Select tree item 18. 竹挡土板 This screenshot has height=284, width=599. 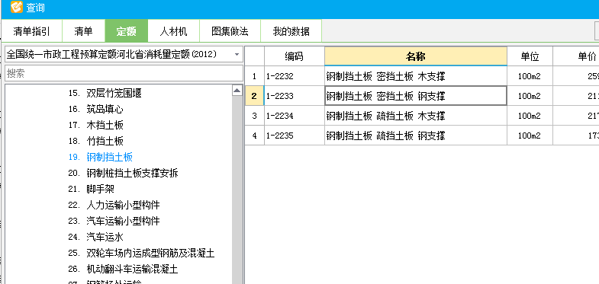coord(96,142)
